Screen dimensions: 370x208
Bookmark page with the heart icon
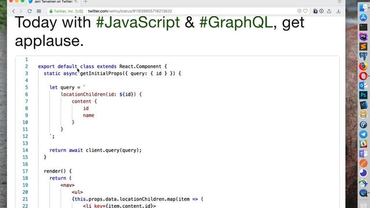(305, 11)
